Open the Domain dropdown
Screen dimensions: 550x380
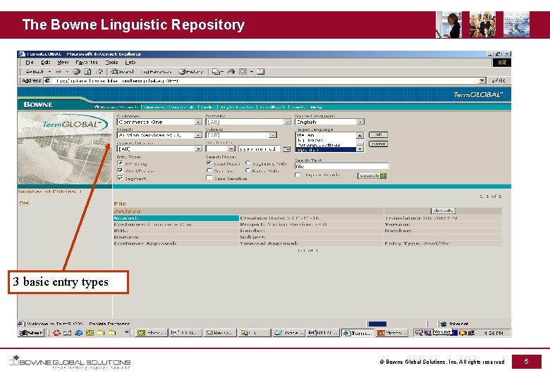point(248,122)
